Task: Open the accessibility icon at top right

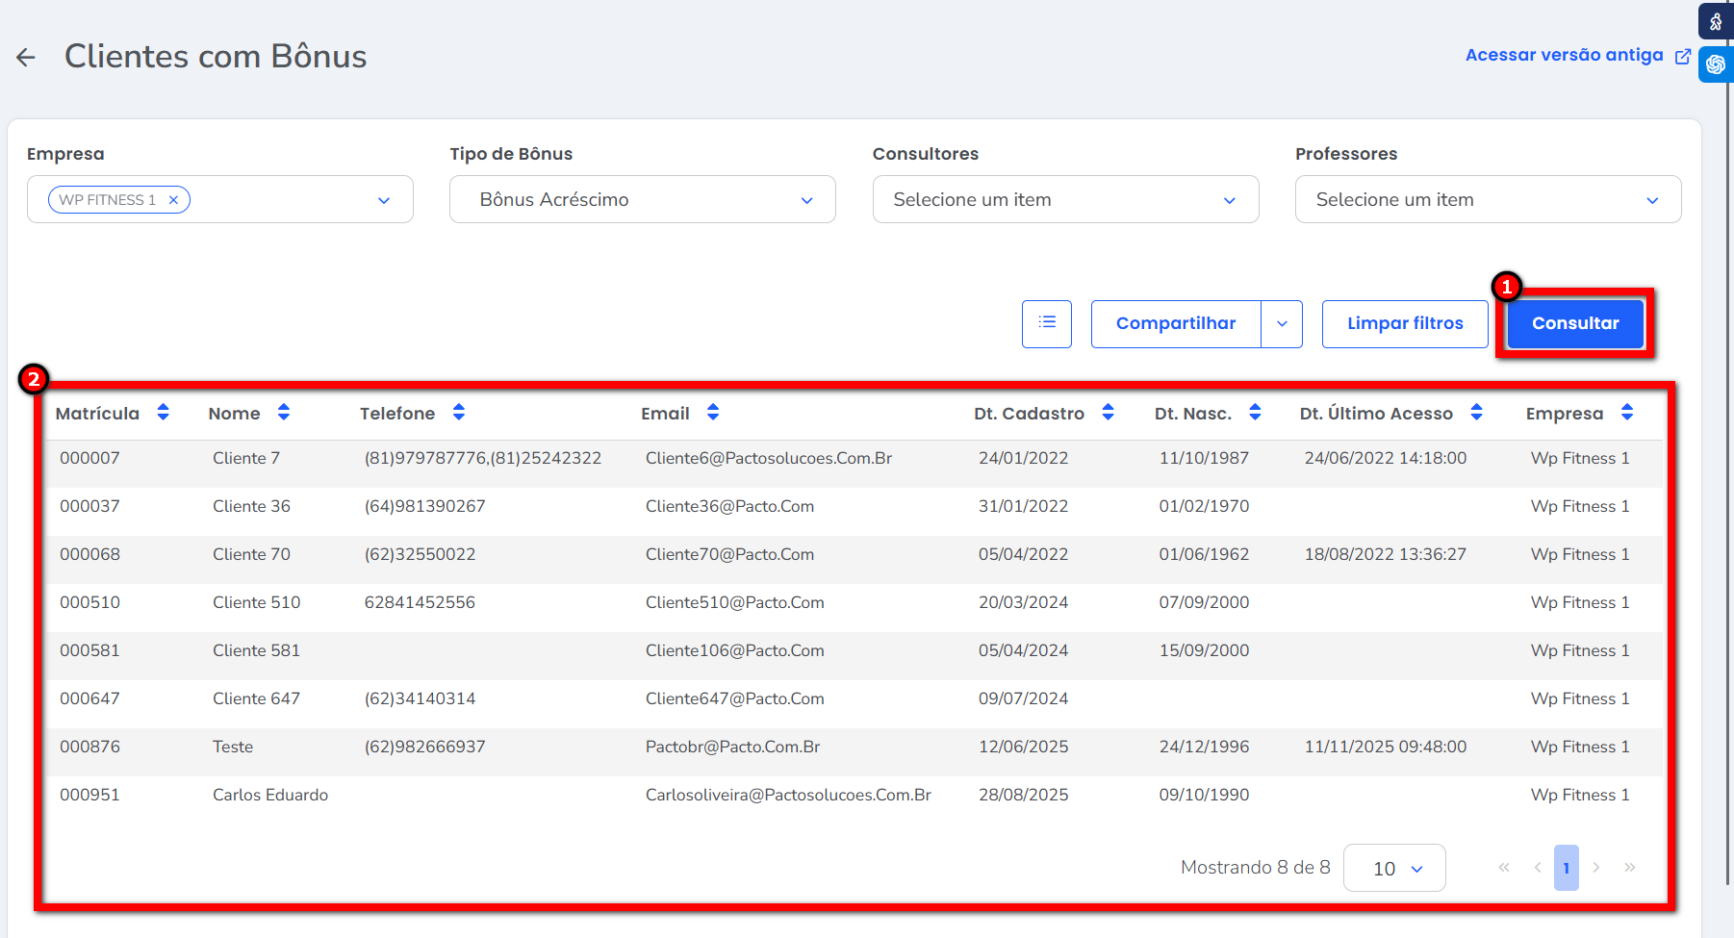Action: (1716, 21)
